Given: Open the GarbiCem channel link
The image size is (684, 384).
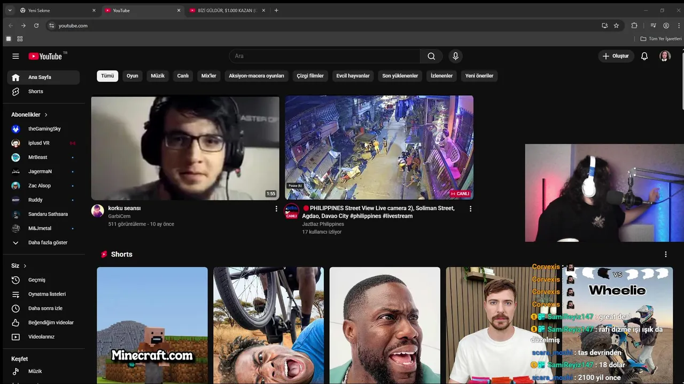Looking at the screenshot, I should [119, 217].
